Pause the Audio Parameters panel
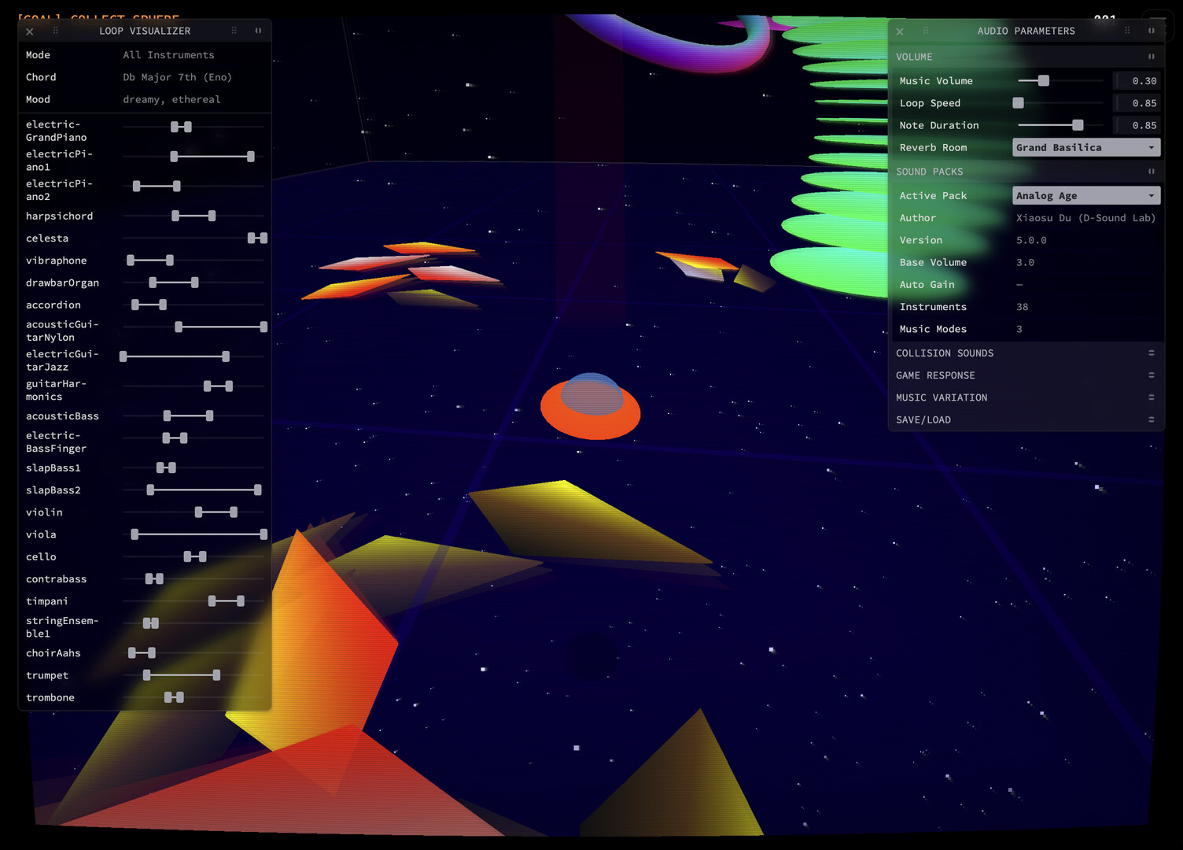 tap(1151, 31)
